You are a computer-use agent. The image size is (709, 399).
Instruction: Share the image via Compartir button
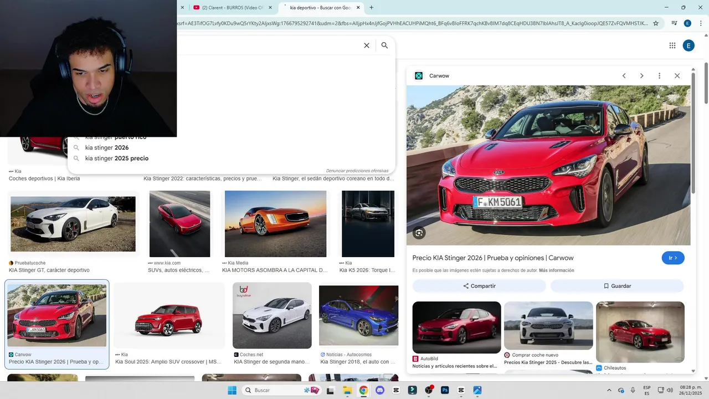coord(479,286)
